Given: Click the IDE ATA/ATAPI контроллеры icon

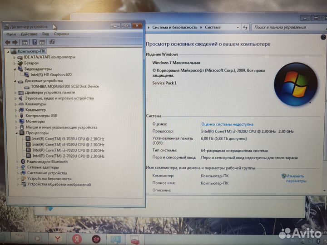Looking at the screenshot, I should point(20,57).
